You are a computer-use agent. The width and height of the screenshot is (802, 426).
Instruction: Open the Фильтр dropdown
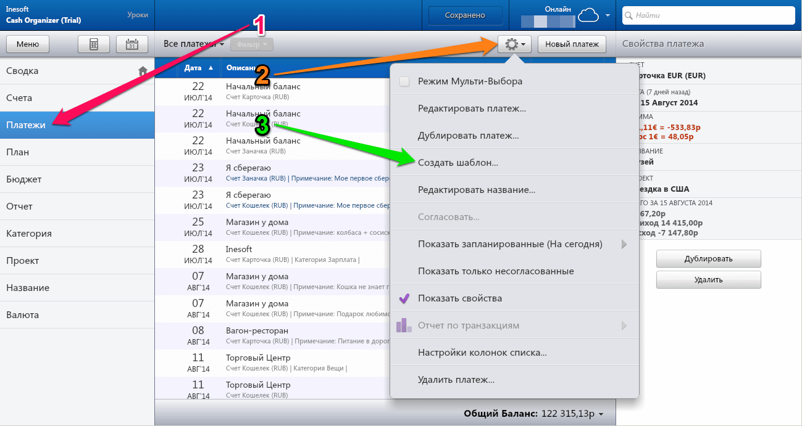(x=252, y=44)
